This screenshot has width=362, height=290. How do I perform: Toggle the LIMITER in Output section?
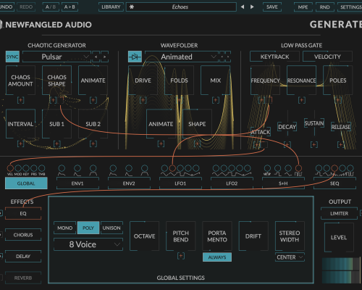[x=339, y=213]
